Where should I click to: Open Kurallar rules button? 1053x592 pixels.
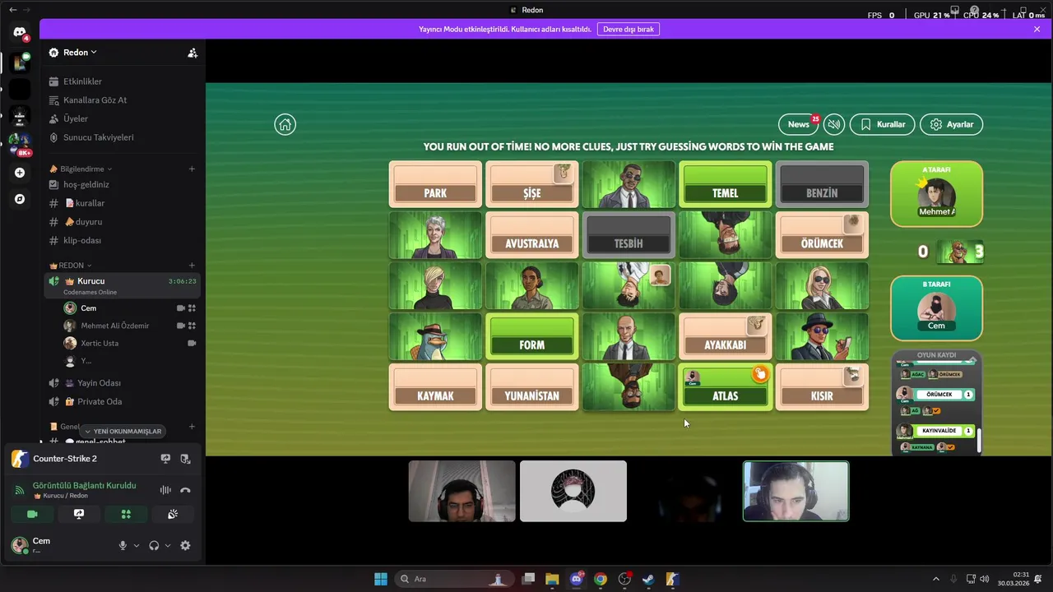[x=883, y=124]
